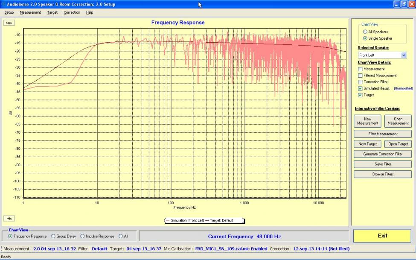
Task: Select the All radio option in Chart View
Action: [x=121, y=236]
